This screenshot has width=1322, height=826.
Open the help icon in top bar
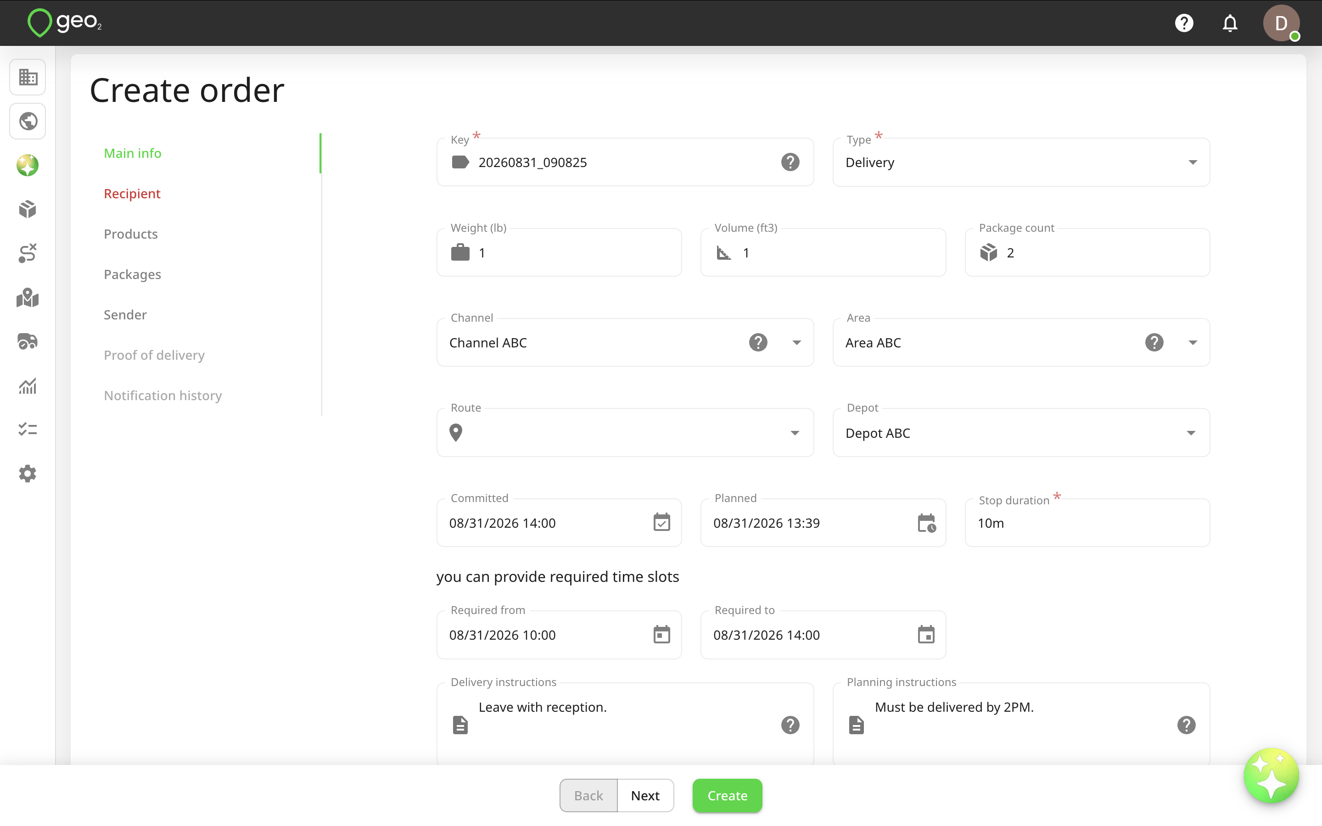pos(1184,23)
